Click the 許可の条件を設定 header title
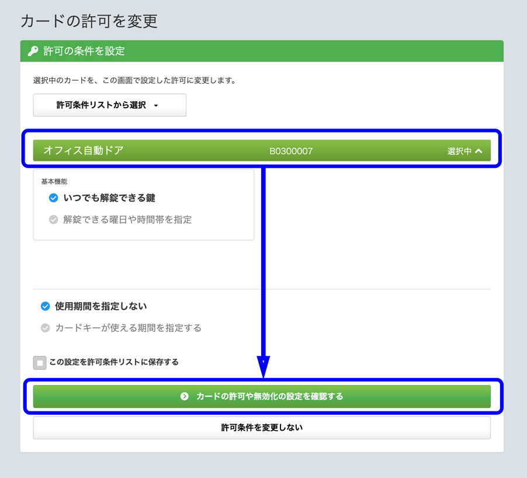The width and height of the screenshot is (527, 478). [x=84, y=51]
